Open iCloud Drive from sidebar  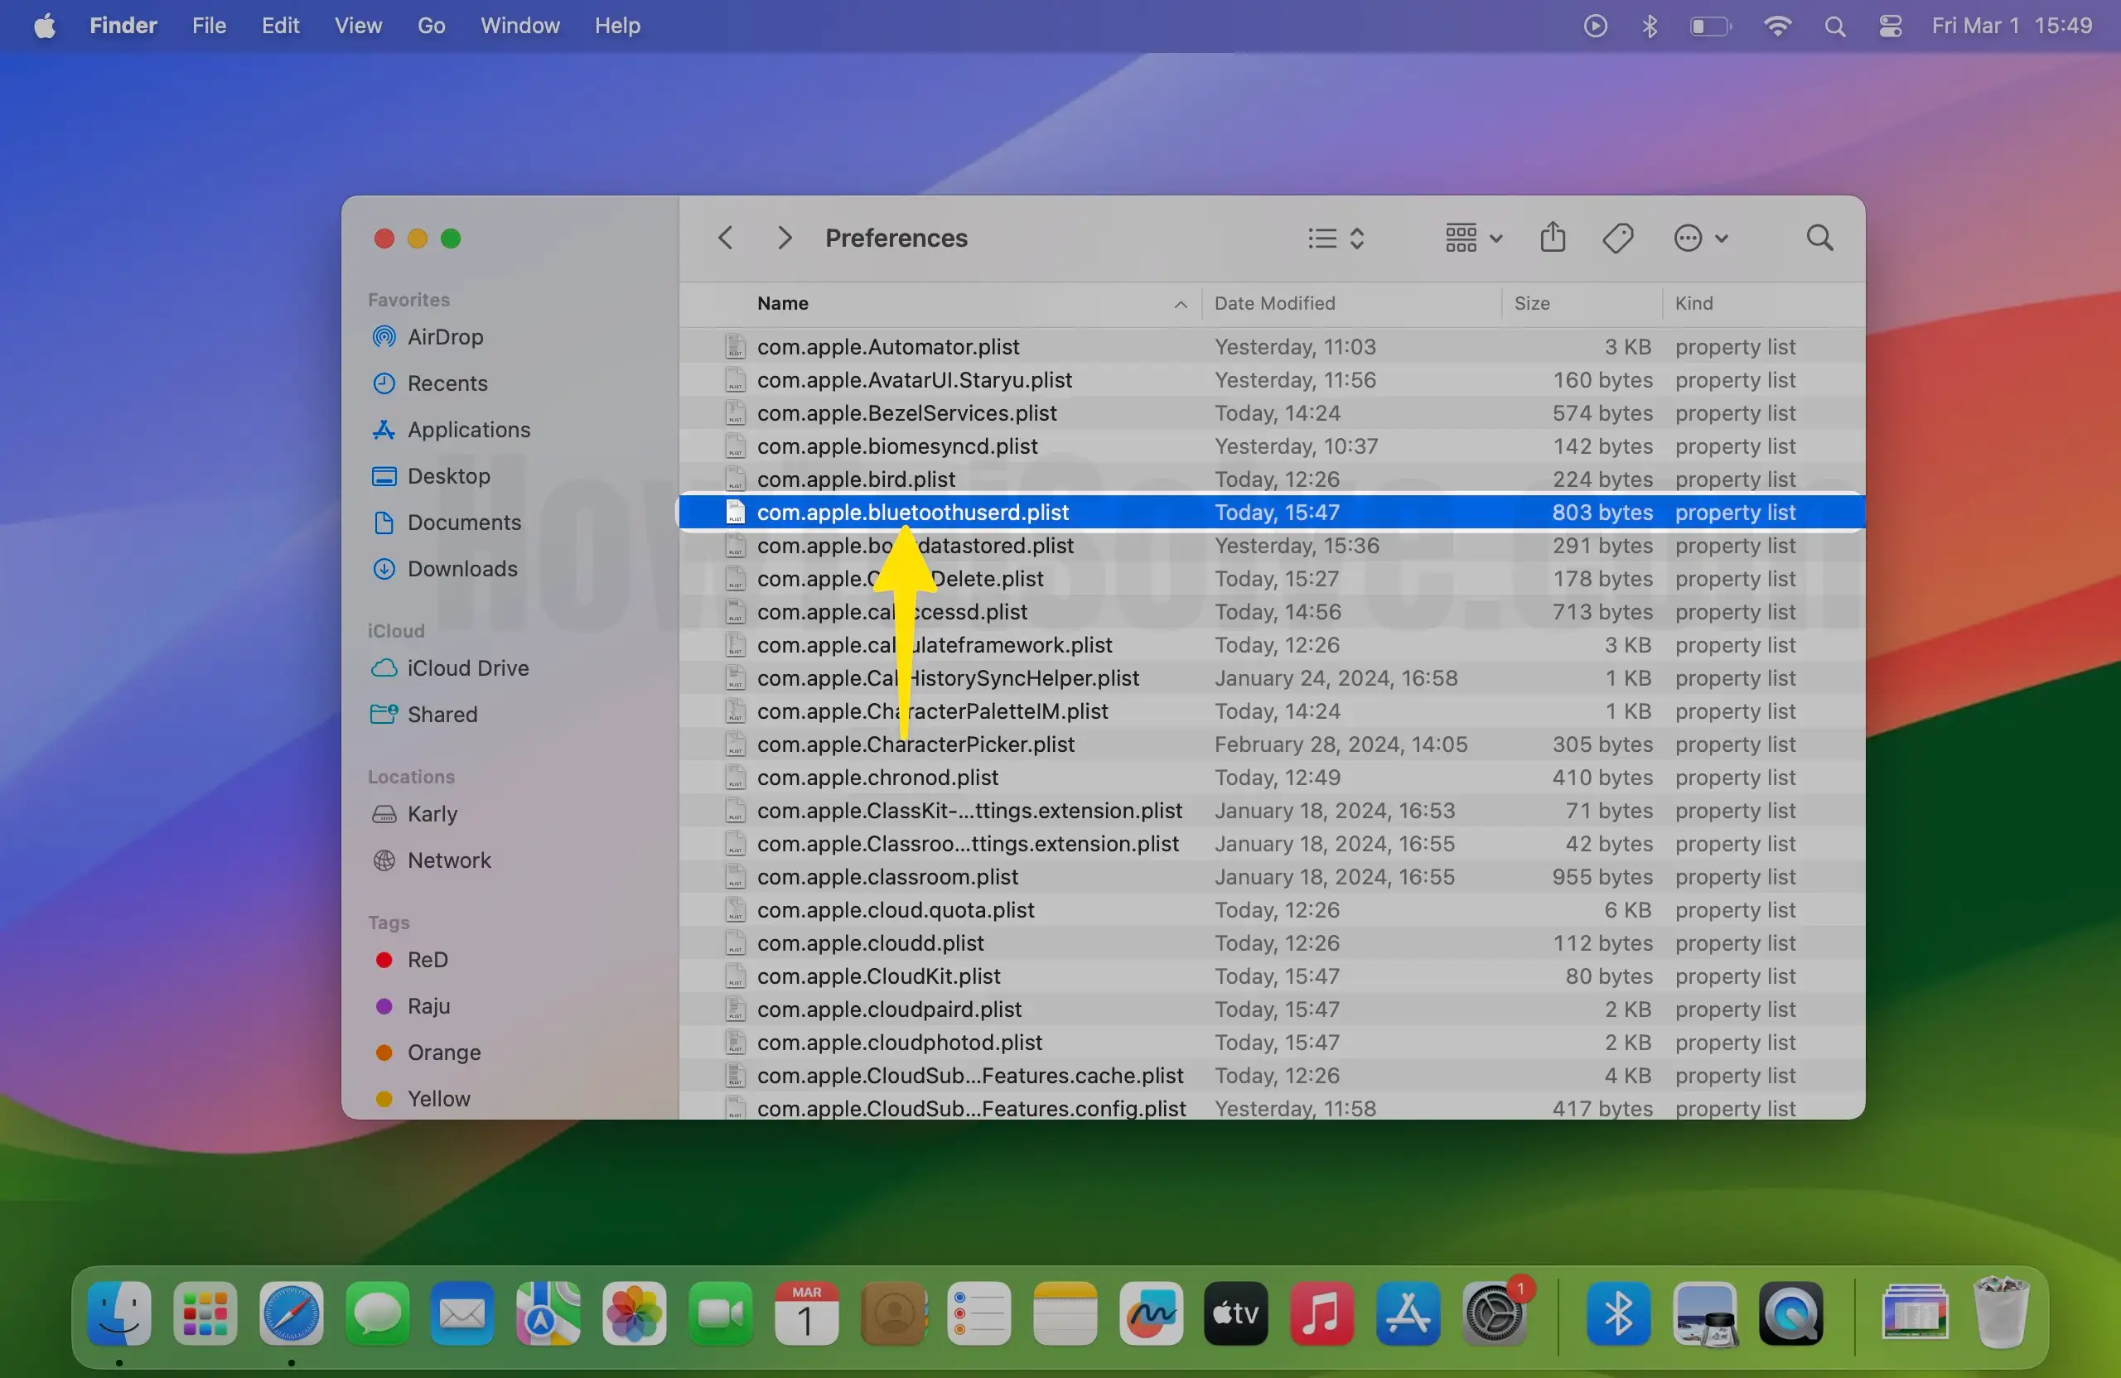click(x=467, y=668)
